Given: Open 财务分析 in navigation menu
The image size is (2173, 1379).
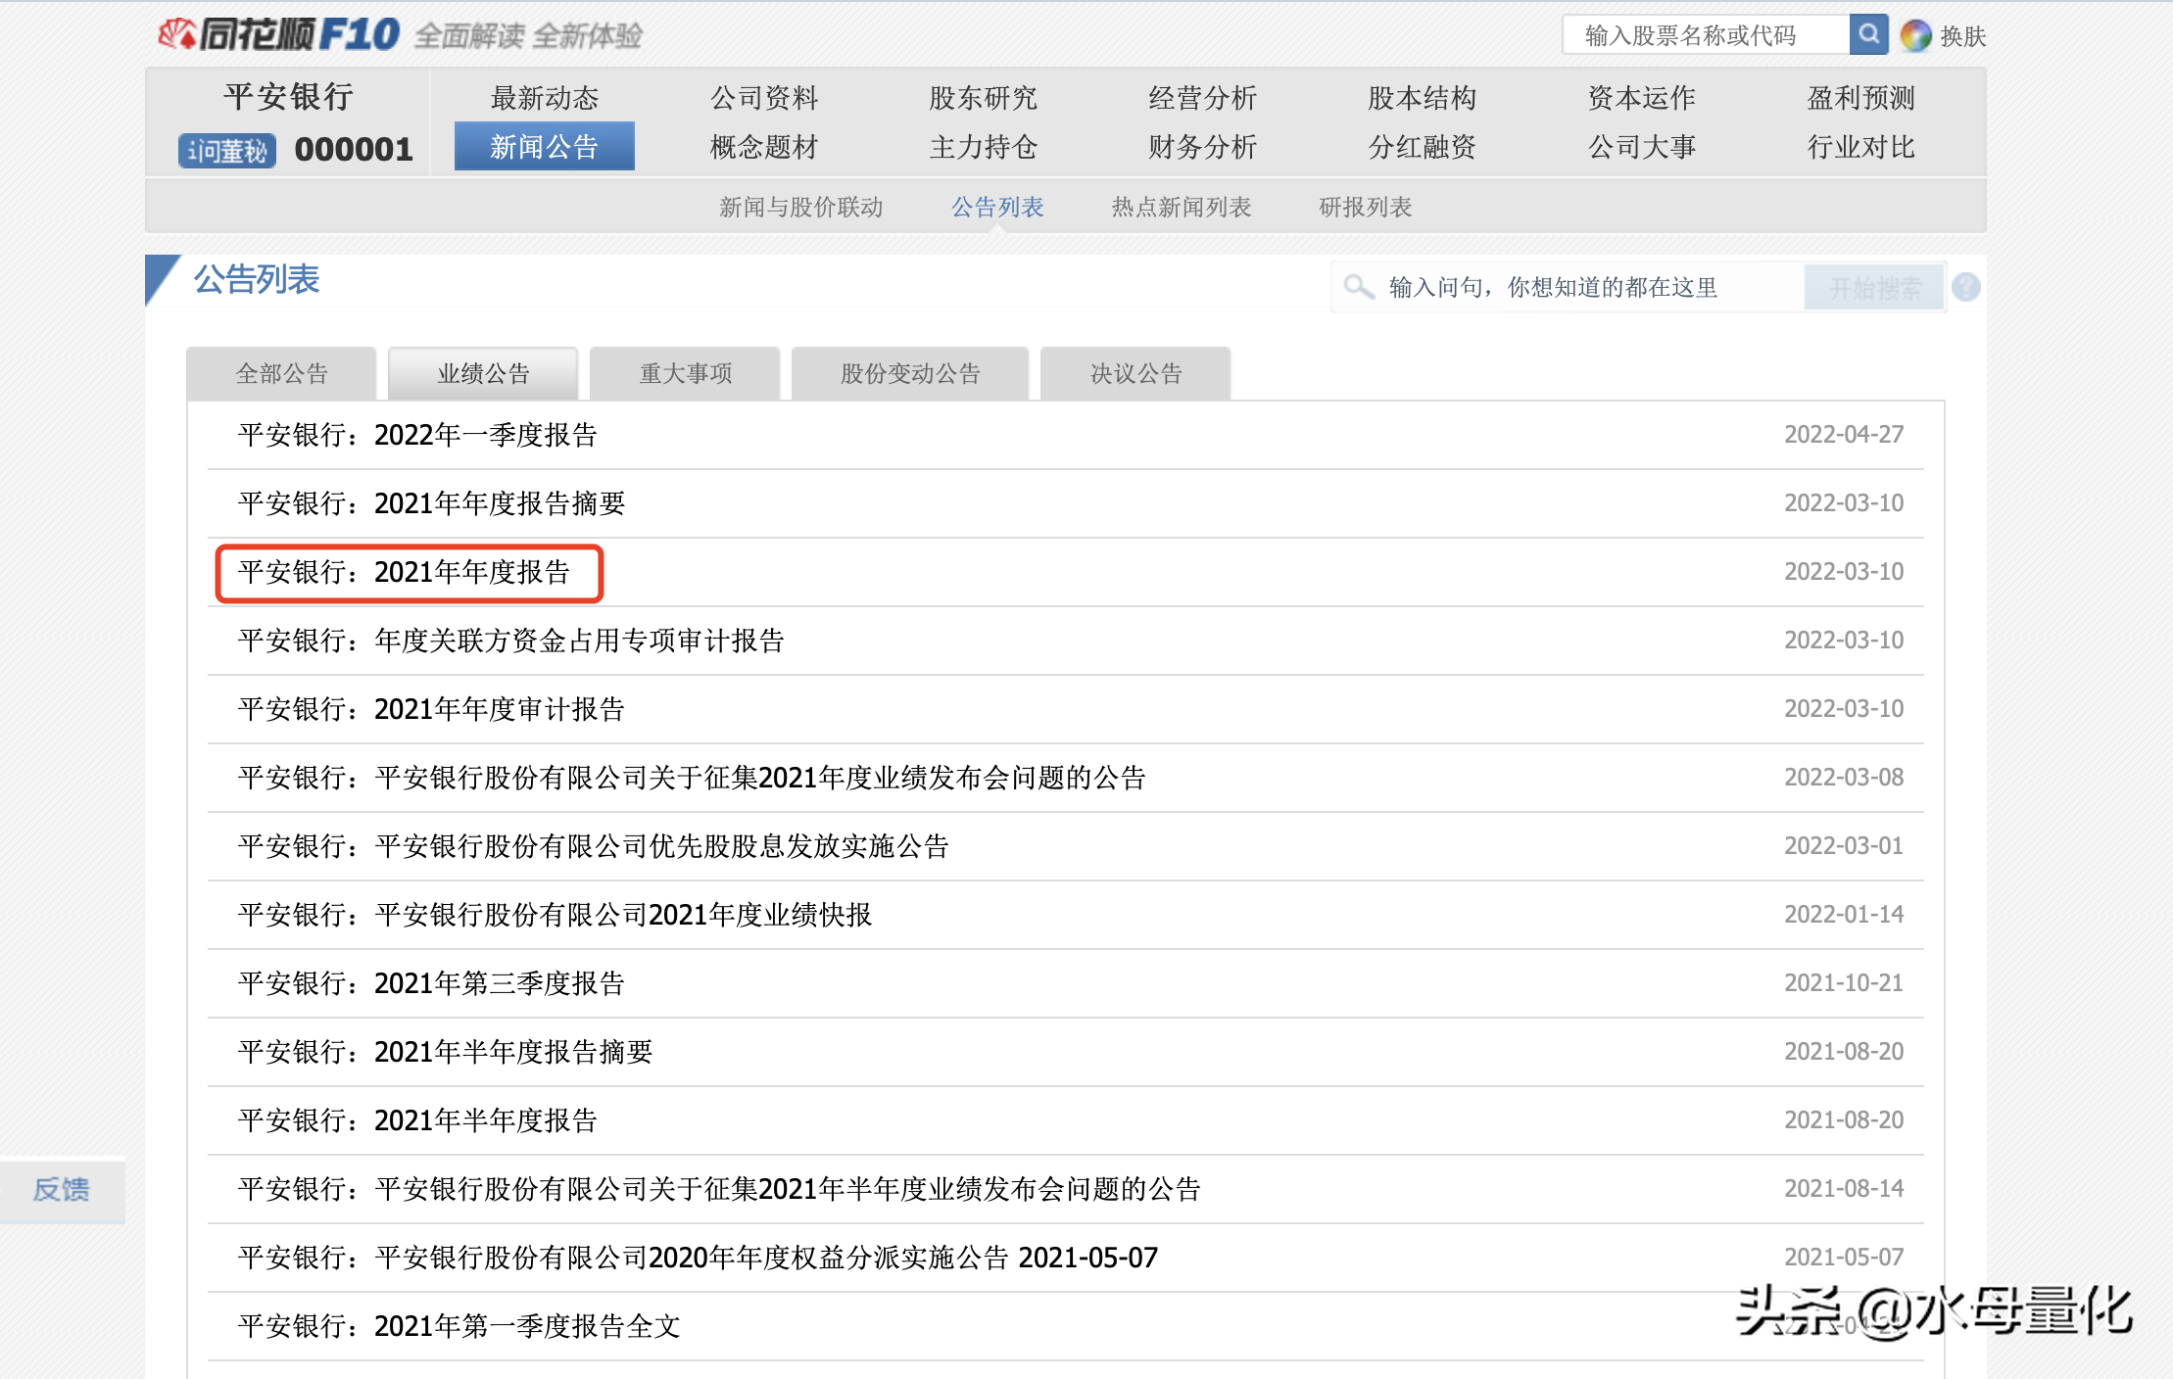Looking at the screenshot, I should (1202, 147).
